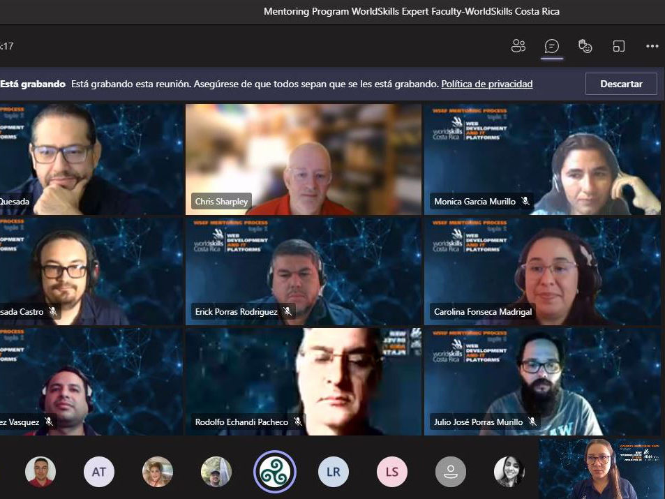Open the meeting chat icon
Image resolution: width=665 pixels, height=499 pixels.
coord(552,47)
